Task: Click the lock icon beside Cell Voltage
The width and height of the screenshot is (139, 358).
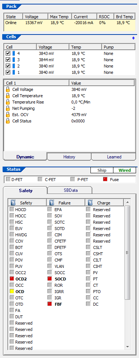Action: point(8,89)
